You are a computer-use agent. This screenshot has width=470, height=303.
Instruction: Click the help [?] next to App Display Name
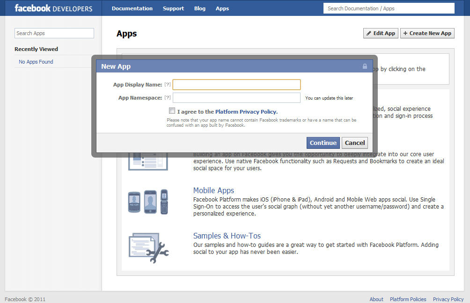point(168,85)
